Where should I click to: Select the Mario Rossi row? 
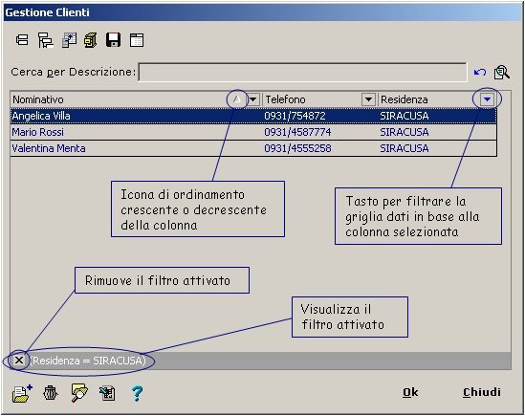click(253, 132)
